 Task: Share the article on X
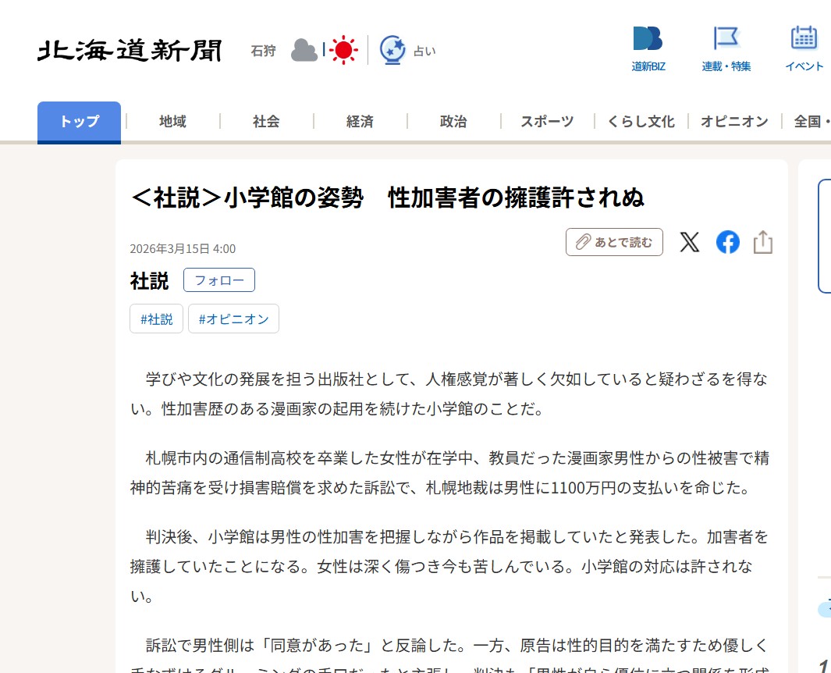[x=689, y=242]
